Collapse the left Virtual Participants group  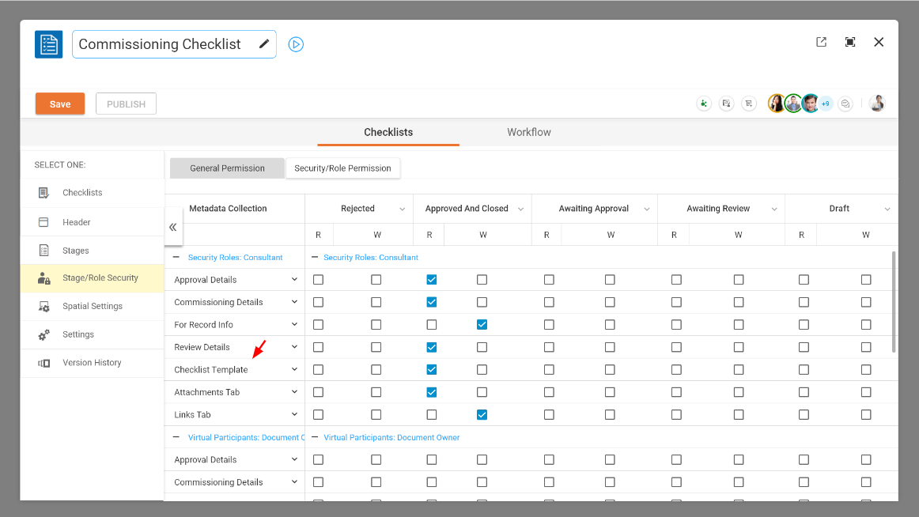[176, 437]
